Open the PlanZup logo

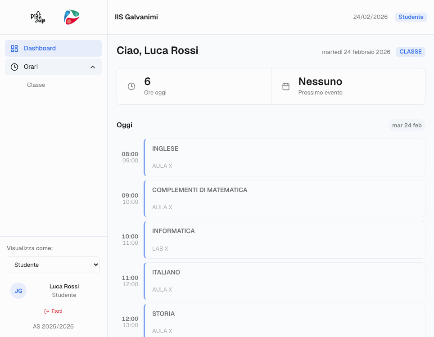37,17
